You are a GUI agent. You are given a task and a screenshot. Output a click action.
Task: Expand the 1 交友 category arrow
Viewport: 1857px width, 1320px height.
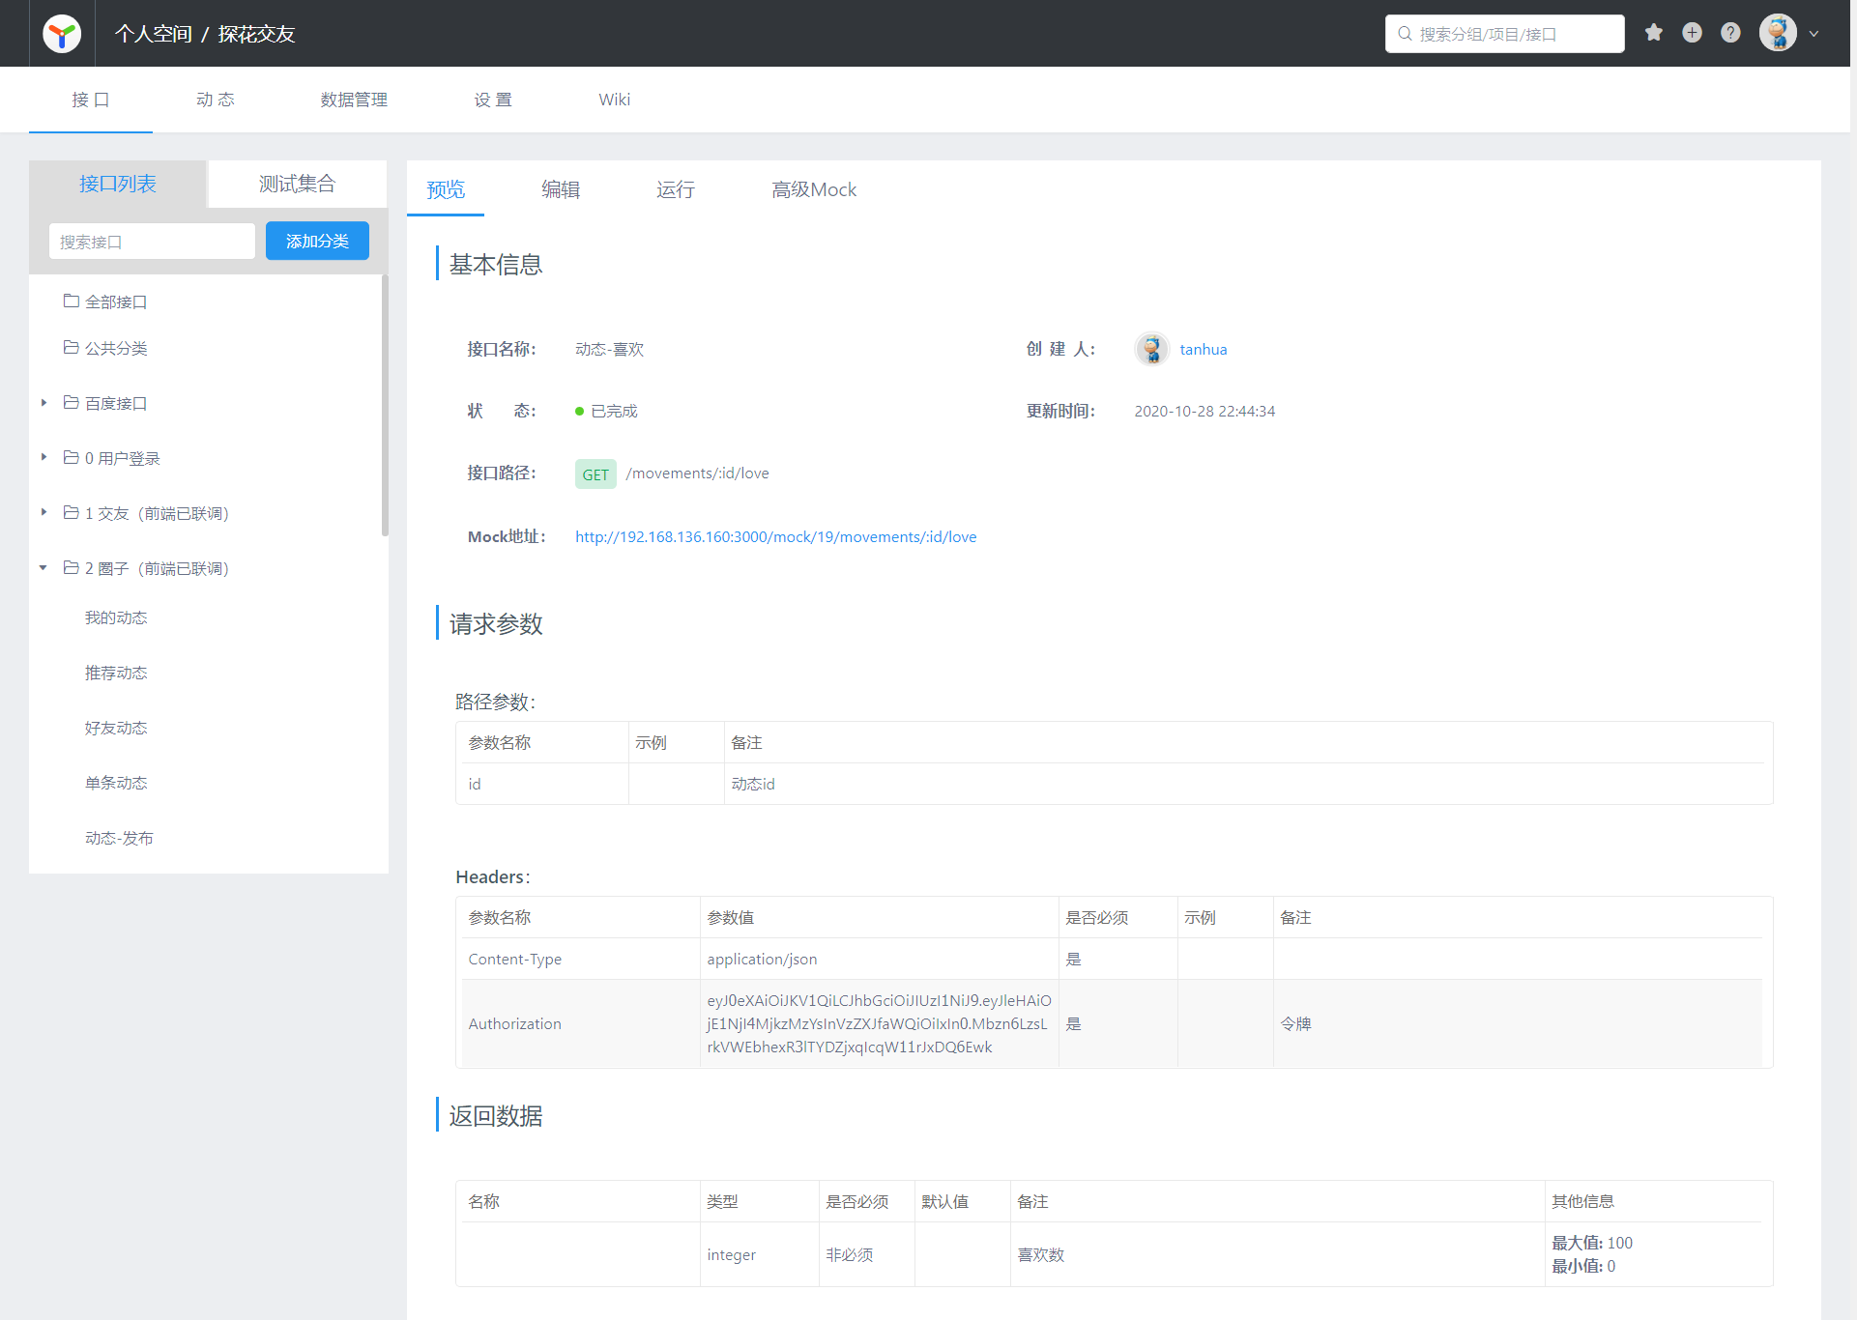[44, 512]
